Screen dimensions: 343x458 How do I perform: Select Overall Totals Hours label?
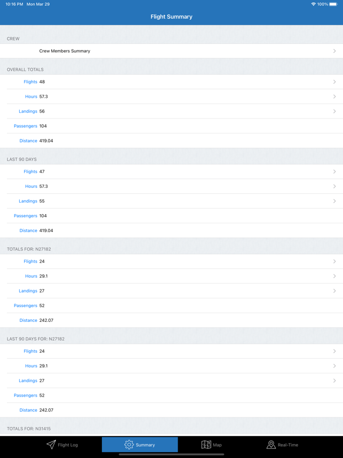pos(31,97)
